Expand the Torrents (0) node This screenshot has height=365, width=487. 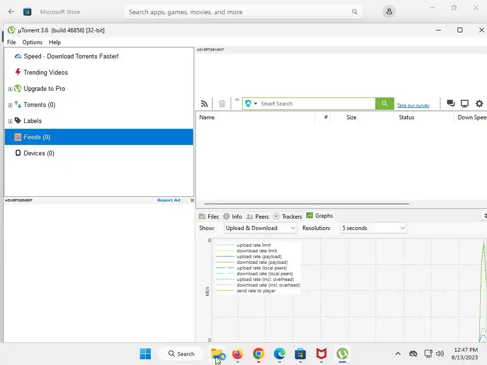tap(10, 105)
